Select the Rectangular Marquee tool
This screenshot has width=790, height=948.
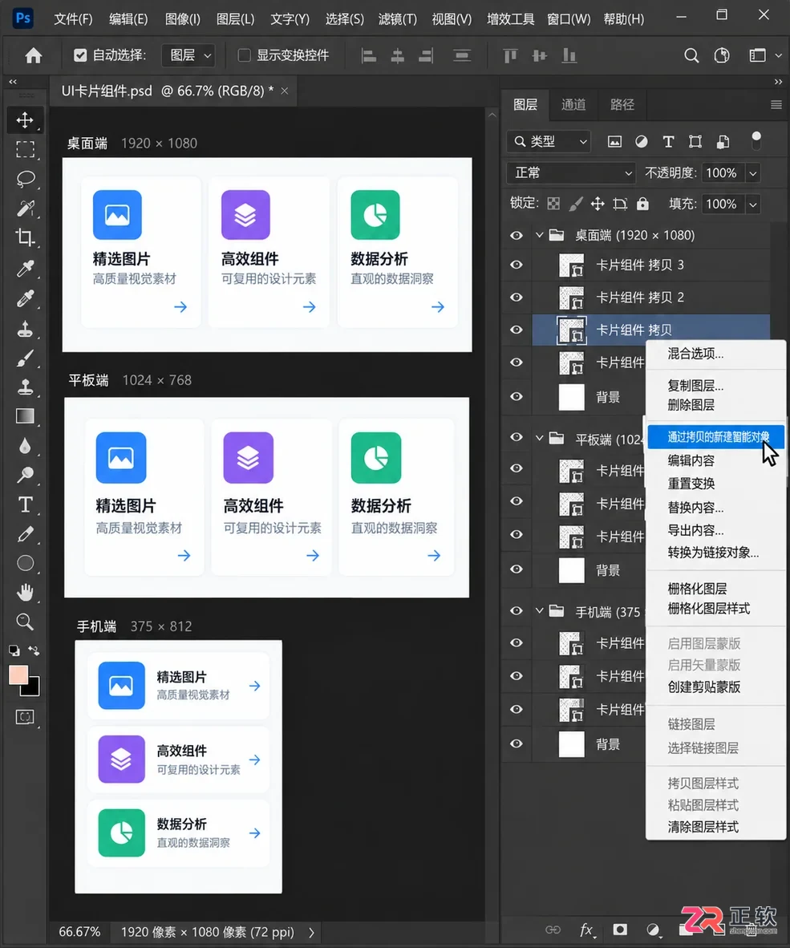[25, 148]
